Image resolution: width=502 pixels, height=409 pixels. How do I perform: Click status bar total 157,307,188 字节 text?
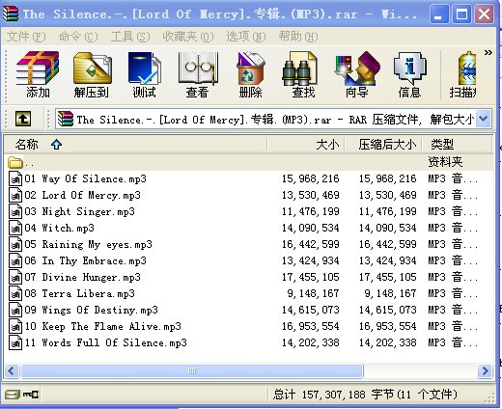click(x=365, y=395)
